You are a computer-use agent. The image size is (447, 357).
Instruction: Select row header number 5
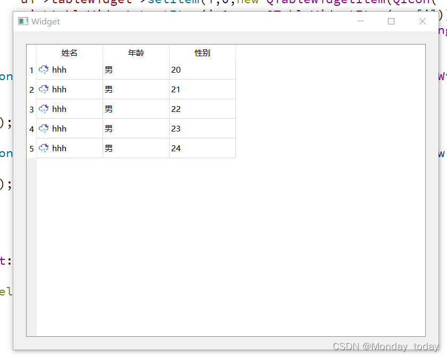coord(31,148)
